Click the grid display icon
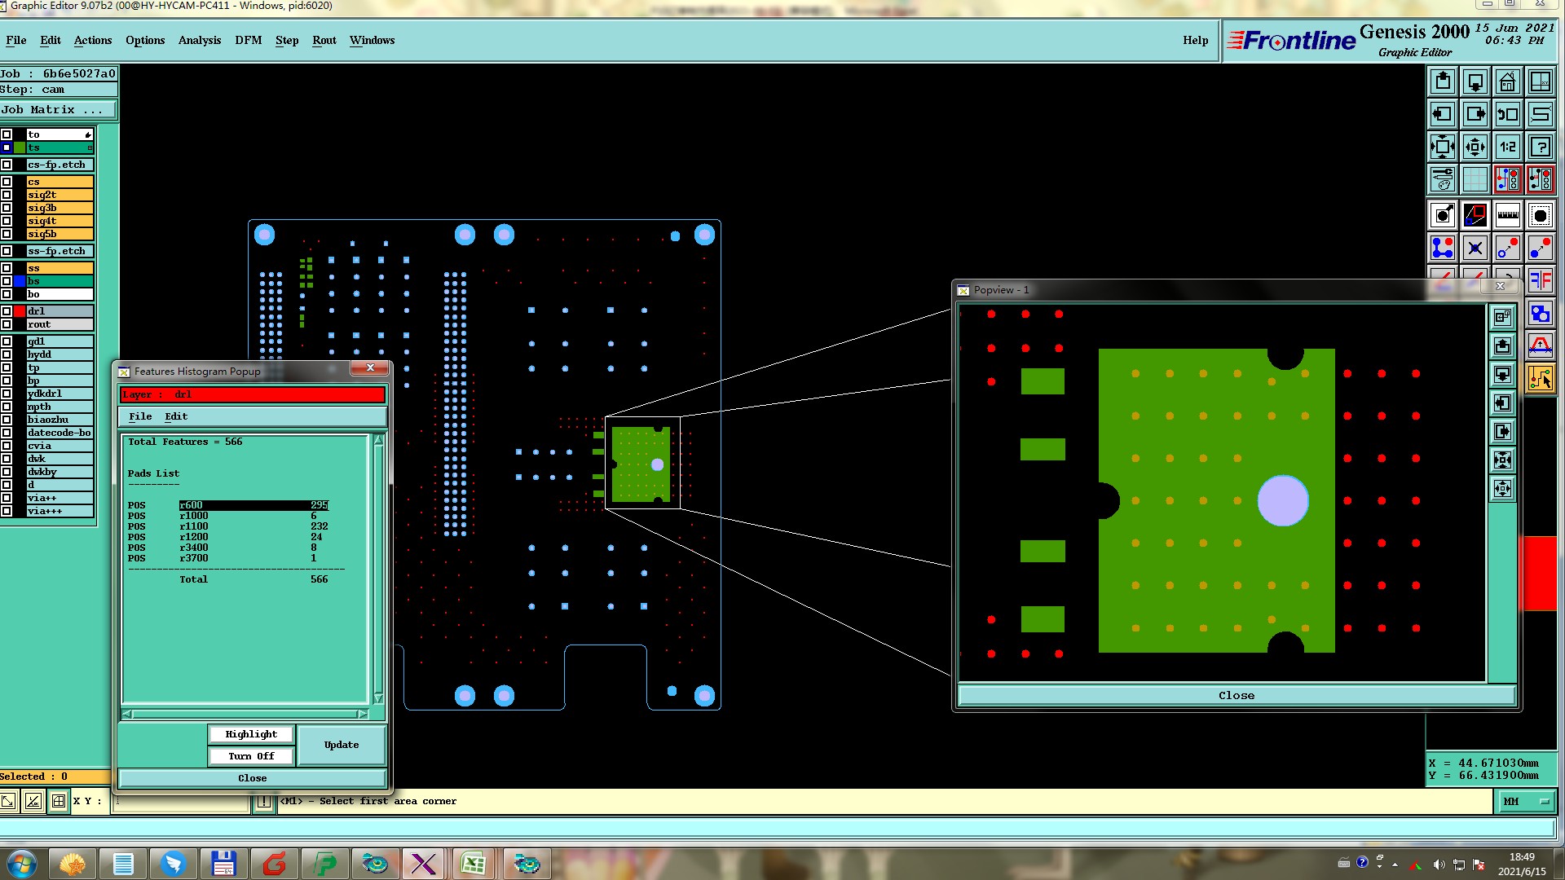1565x880 pixels. [x=1475, y=178]
